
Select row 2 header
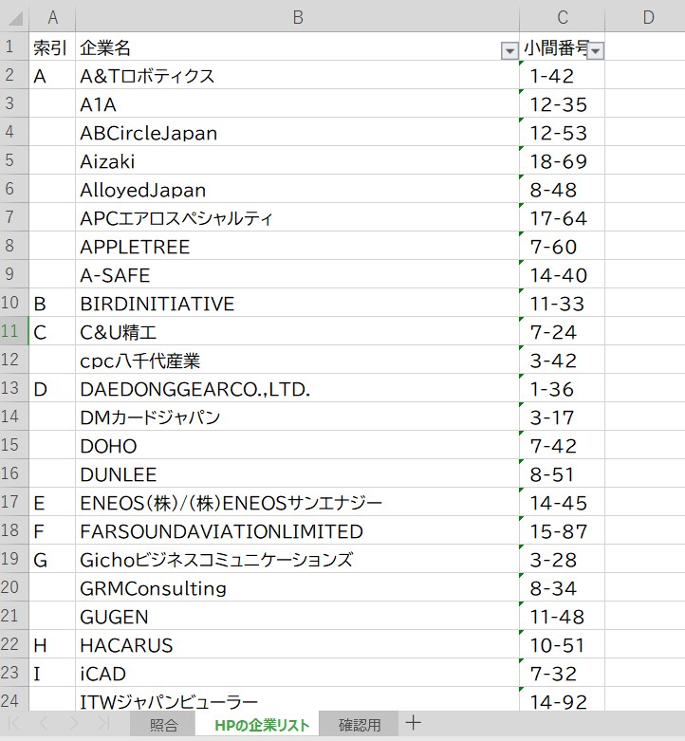coord(14,75)
